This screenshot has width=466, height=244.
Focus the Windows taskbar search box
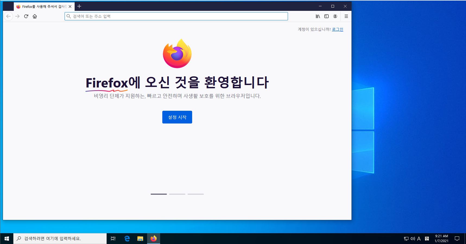60,239
